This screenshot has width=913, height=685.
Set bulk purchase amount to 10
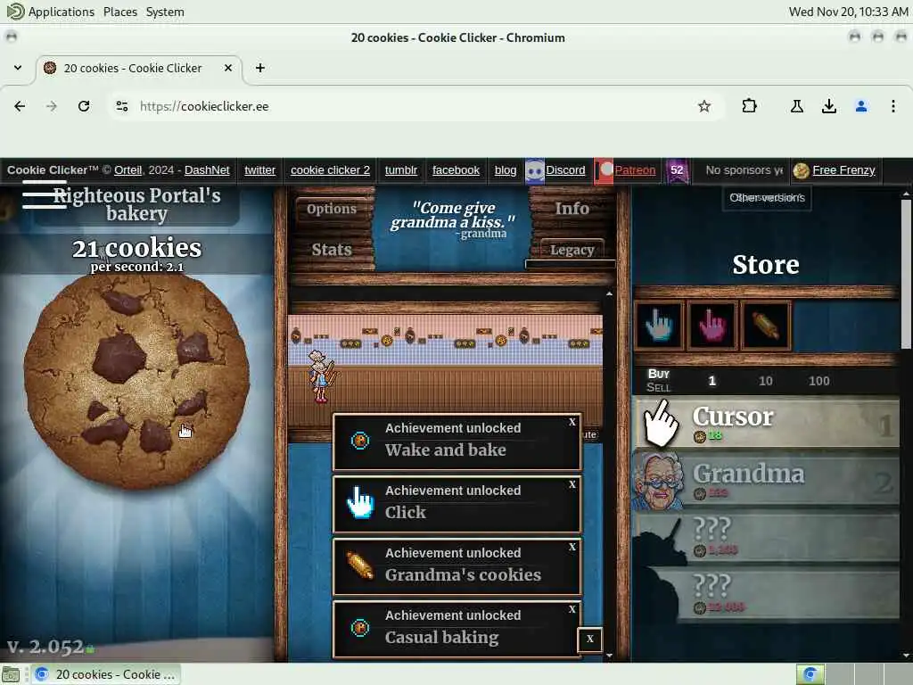point(765,381)
